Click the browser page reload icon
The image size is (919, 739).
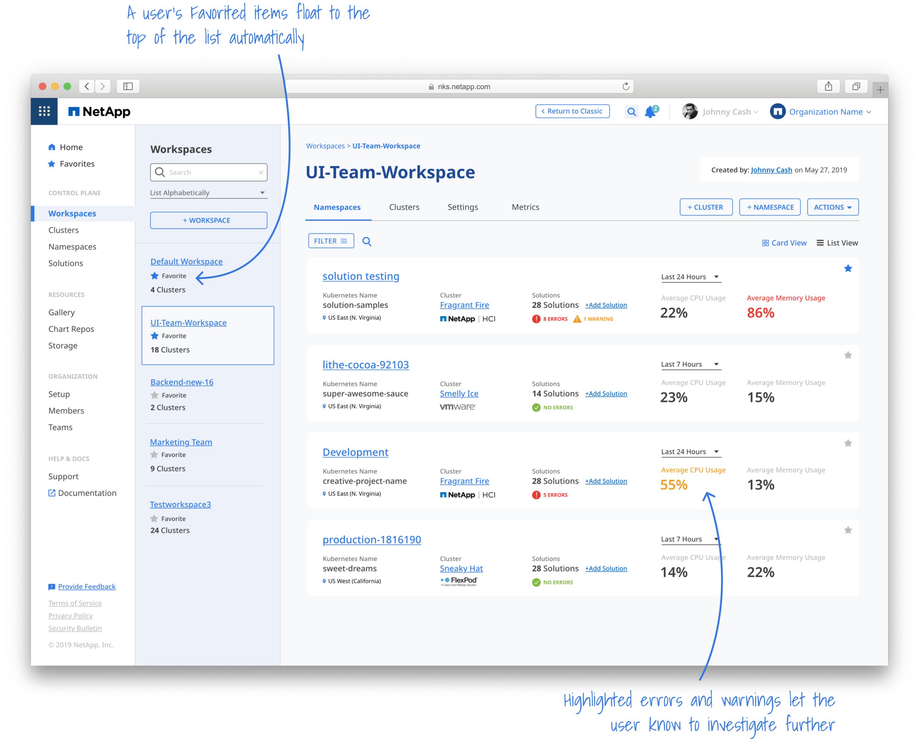[625, 86]
